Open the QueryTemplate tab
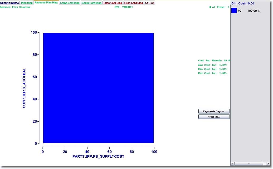The width and height of the screenshot is (273, 169). (x=9, y=3)
